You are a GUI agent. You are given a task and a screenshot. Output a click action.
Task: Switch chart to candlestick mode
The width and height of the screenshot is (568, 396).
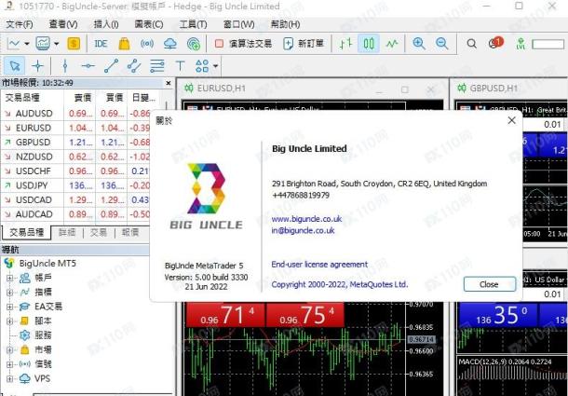pyautogui.click(x=369, y=44)
